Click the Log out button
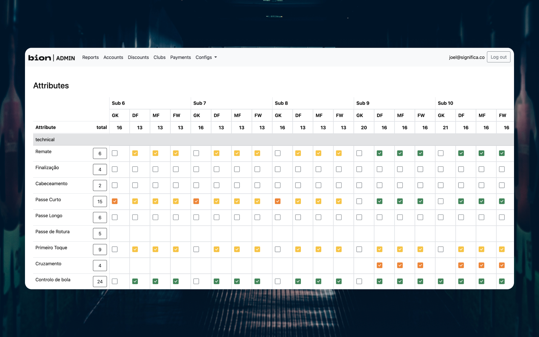Screen dimensions: 539x337 tap(499, 57)
